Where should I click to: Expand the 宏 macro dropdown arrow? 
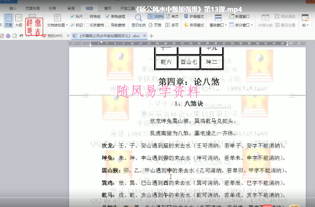pyautogui.click(x=307, y=25)
